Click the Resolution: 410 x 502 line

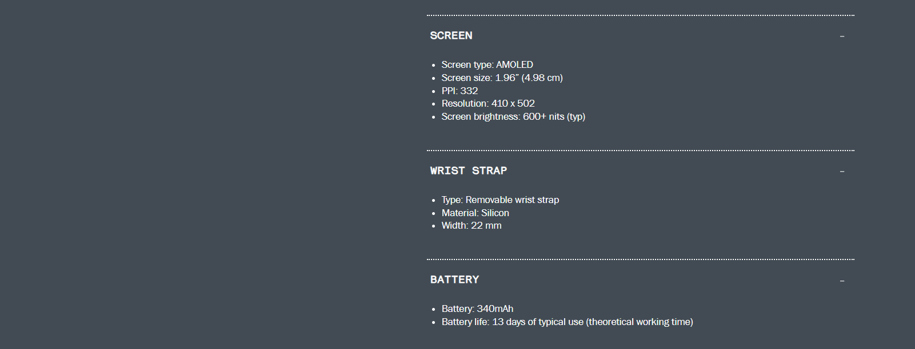(488, 103)
